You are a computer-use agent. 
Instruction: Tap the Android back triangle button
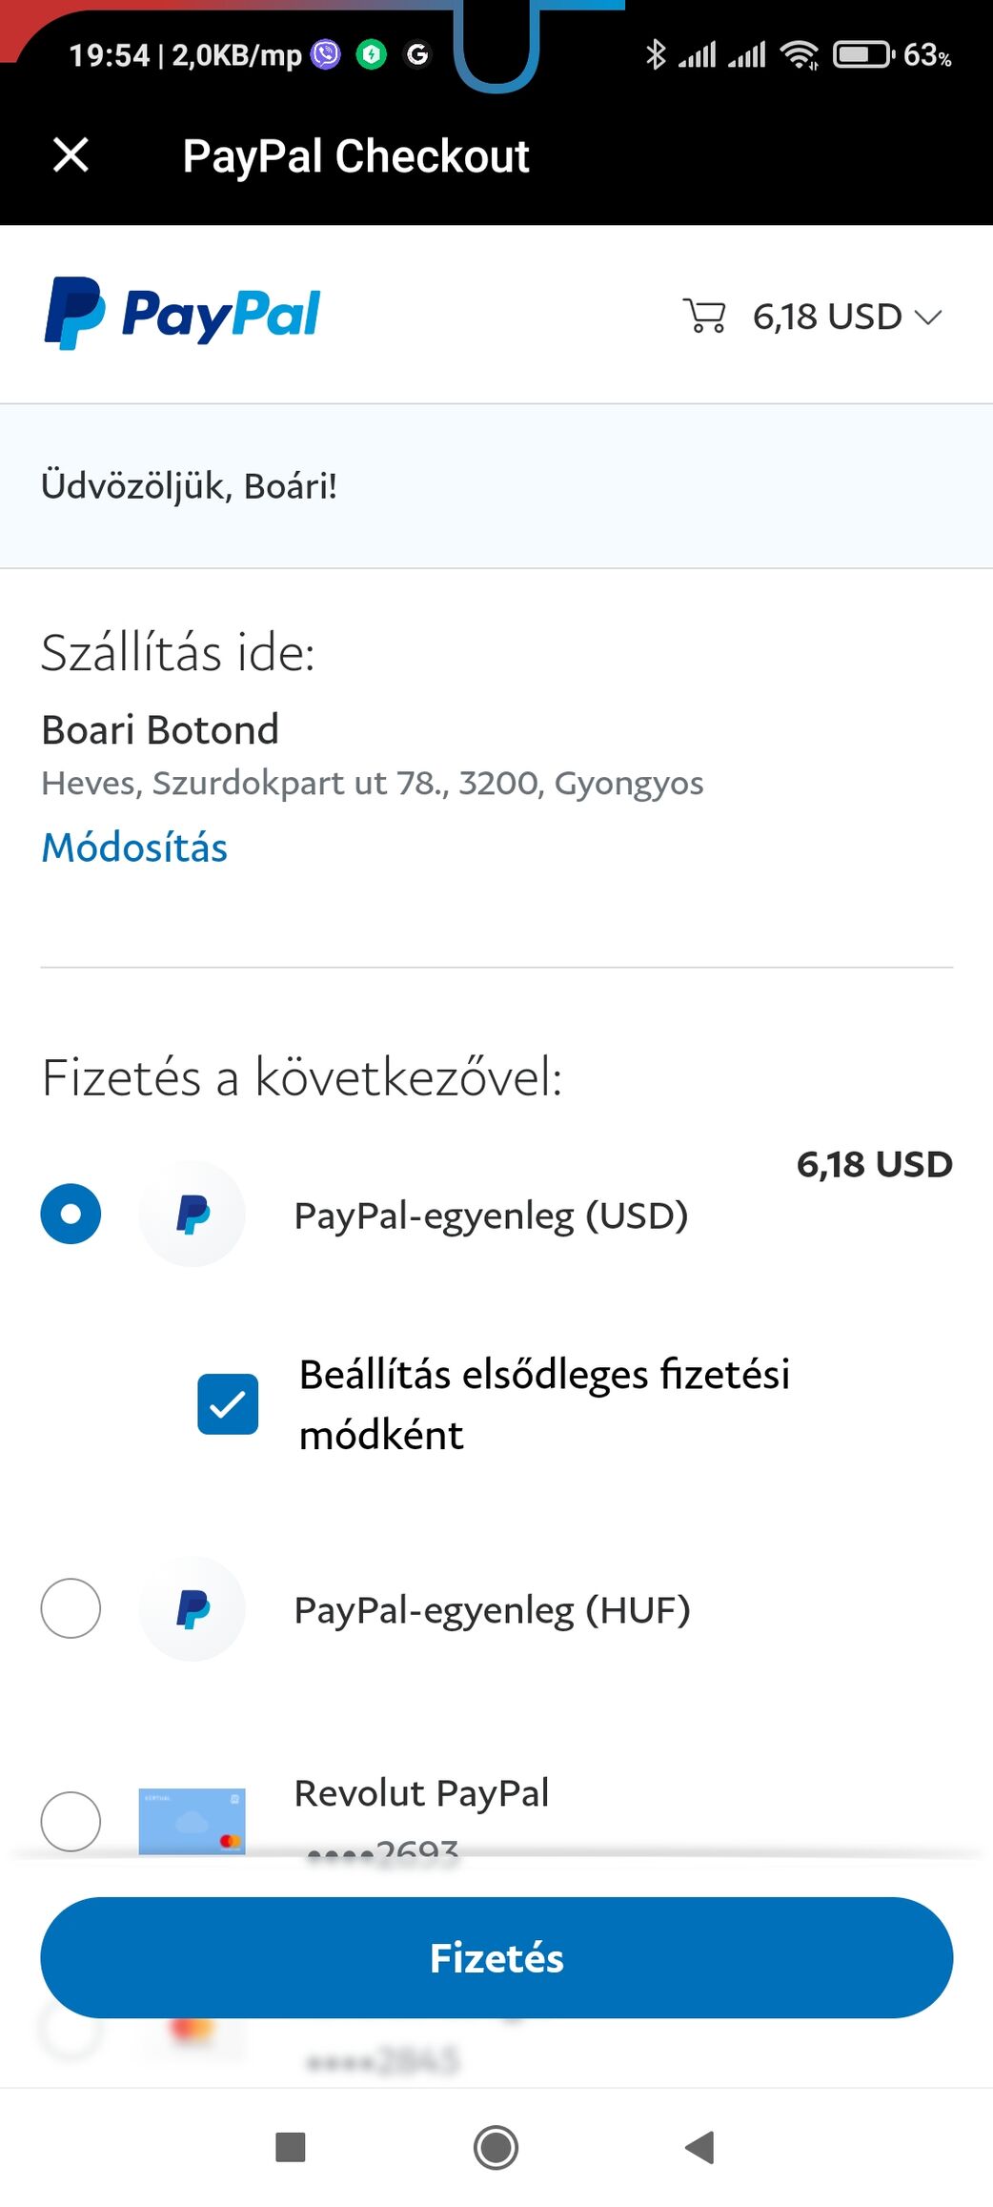tap(700, 2148)
